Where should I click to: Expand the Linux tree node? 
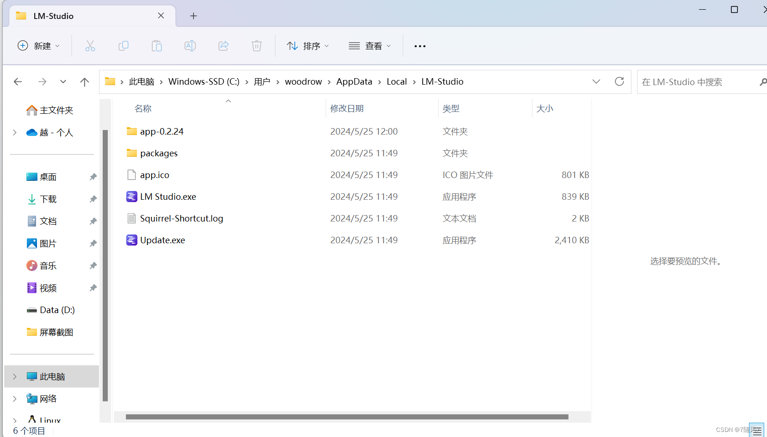15,420
